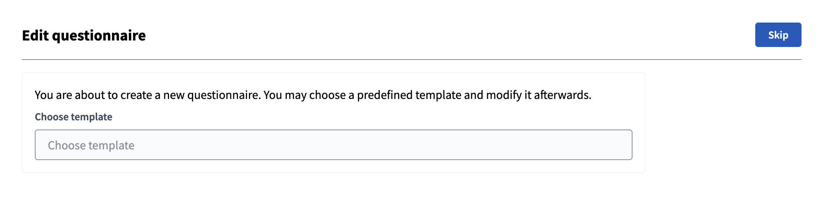Click inside the template picker box

pyautogui.click(x=333, y=145)
